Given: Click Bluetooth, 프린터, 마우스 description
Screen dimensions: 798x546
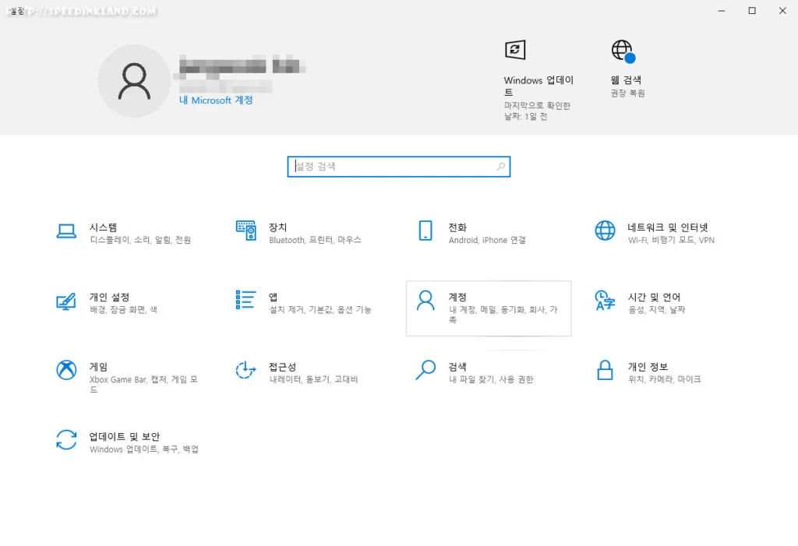Looking at the screenshot, I should tap(315, 240).
